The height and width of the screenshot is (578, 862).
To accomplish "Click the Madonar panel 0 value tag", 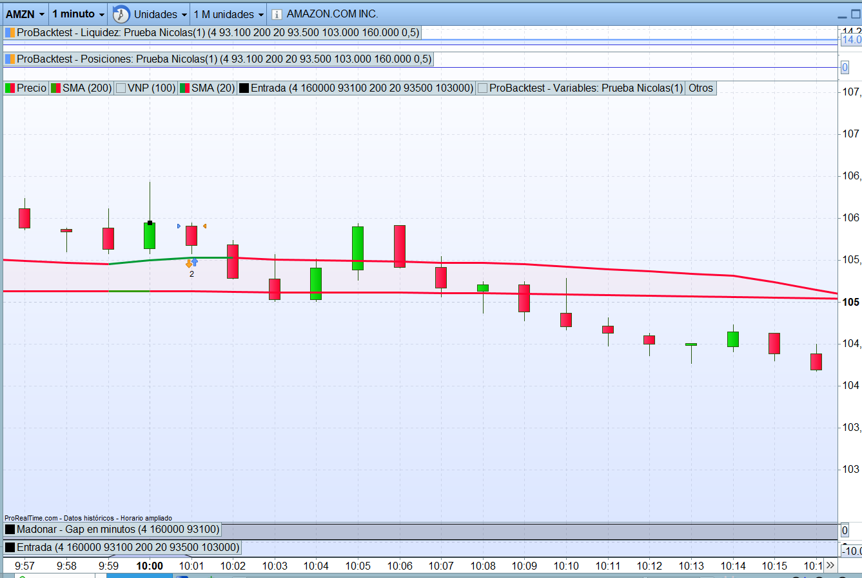I will (x=845, y=530).
